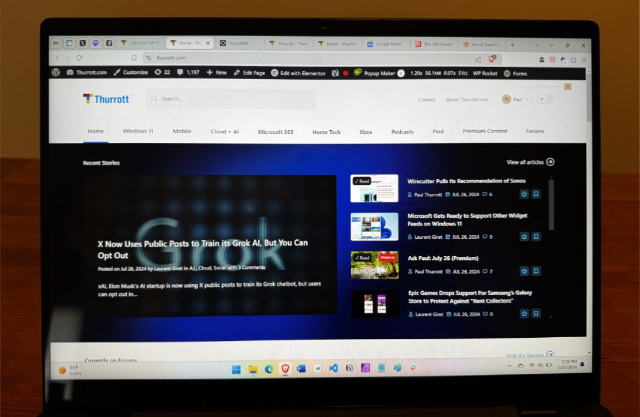Click the browser reload button
Viewport: 640px width, 417px height.
[x=79, y=58]
